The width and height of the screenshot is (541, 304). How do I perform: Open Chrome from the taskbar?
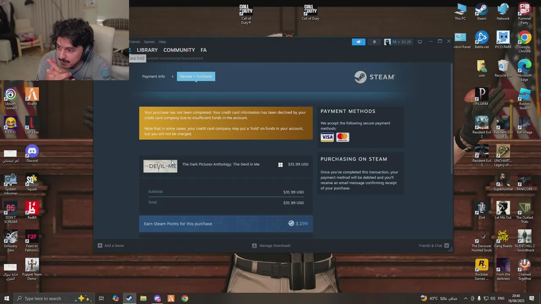[185, 299]
